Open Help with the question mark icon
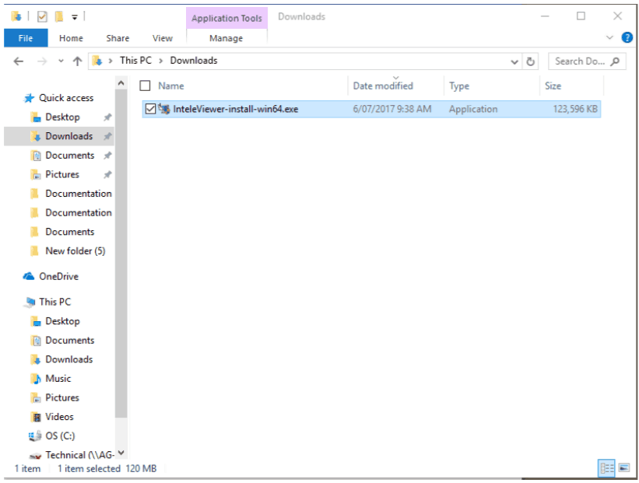639x483 pixels. coord(627,37)
